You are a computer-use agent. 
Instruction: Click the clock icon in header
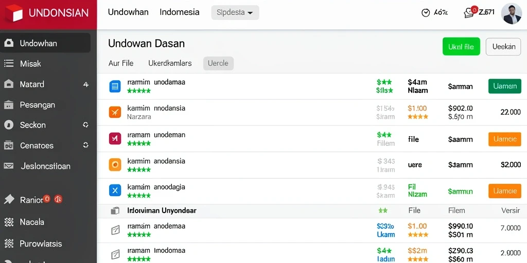click(x=426, y=13)
